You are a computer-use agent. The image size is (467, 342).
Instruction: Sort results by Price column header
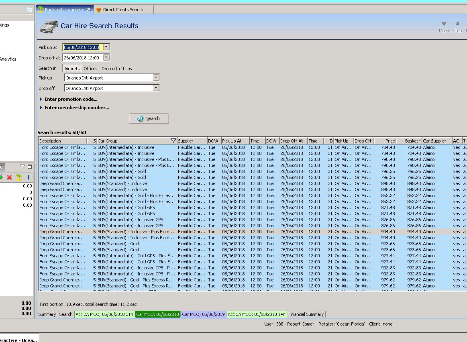[385, 141]
